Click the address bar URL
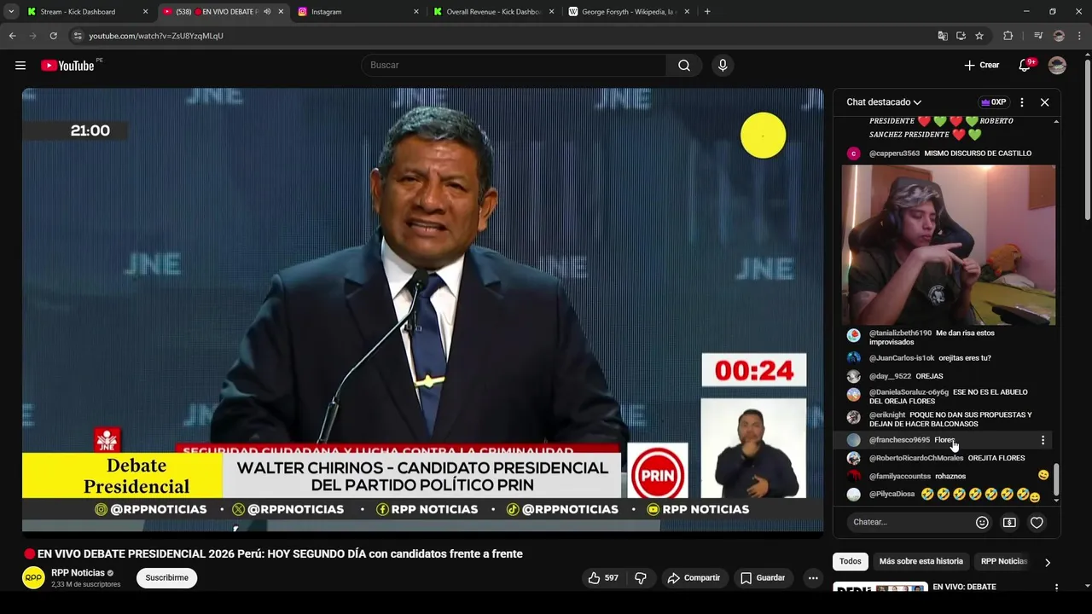 click(156, 36)
